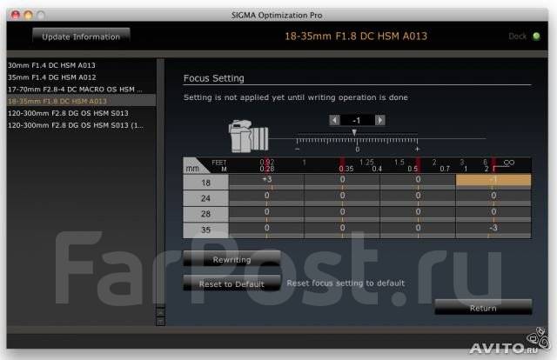This screenshot has width=557, height=360.
Task: Click the Return button
Action: pos(483,308)
